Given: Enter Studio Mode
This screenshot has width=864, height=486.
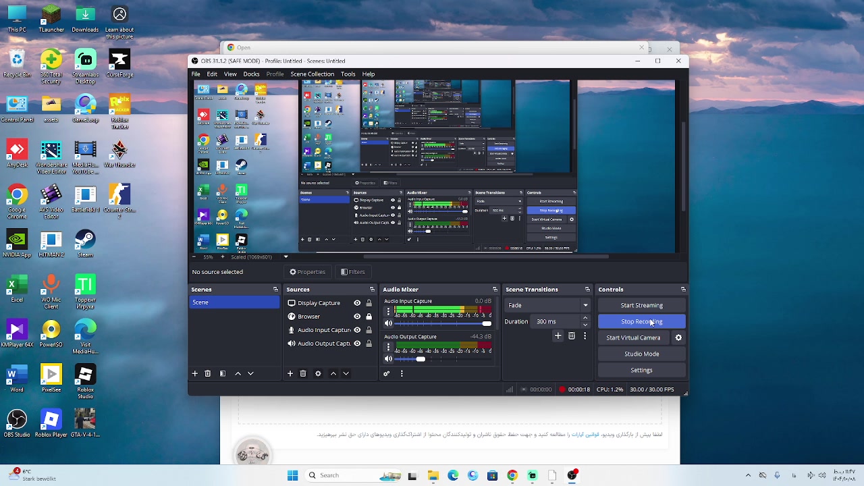Looking at the screenshot, I should pyautogui.click(x=641, y=354).
